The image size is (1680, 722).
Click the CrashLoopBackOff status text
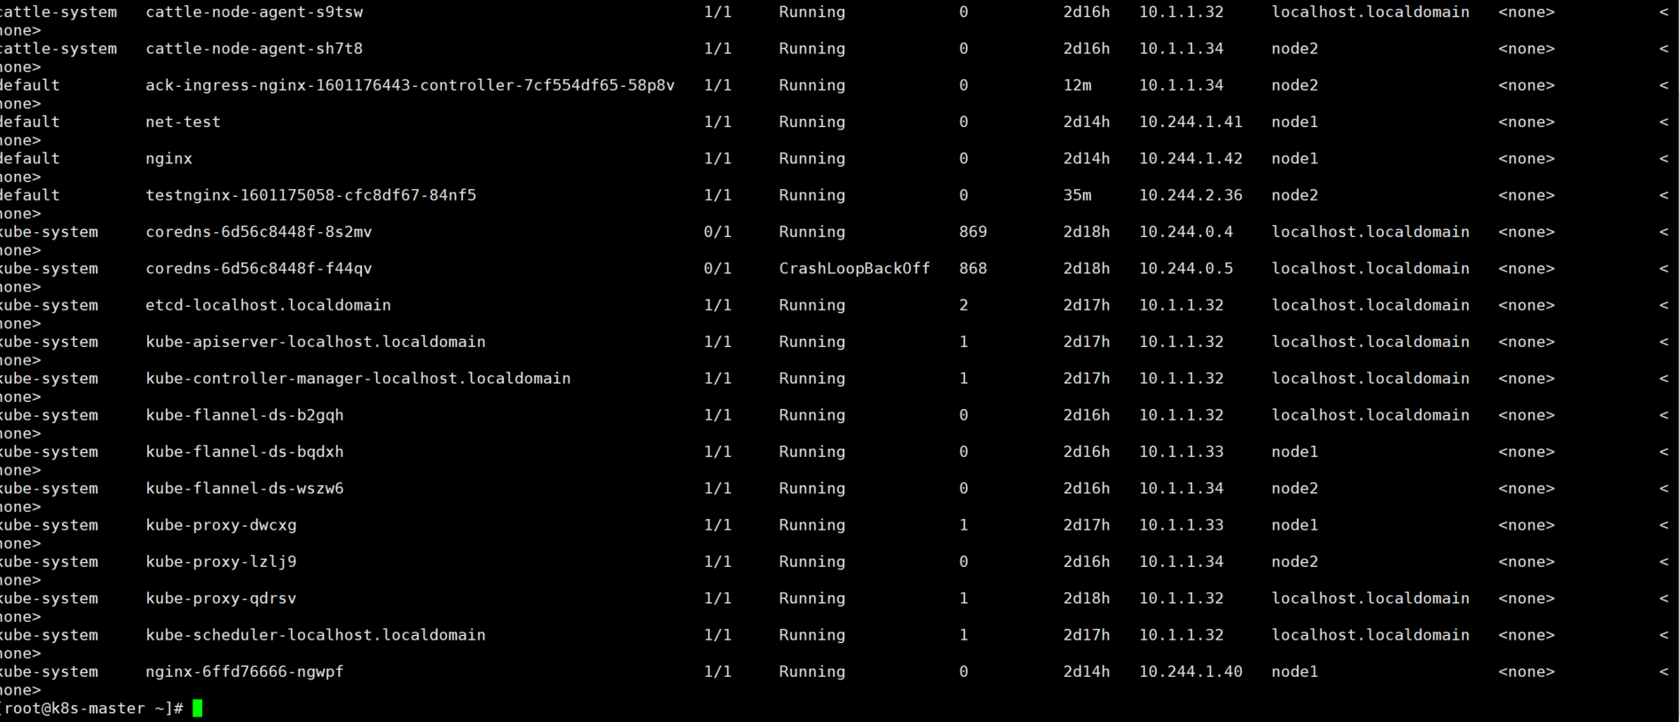(854, 269)
